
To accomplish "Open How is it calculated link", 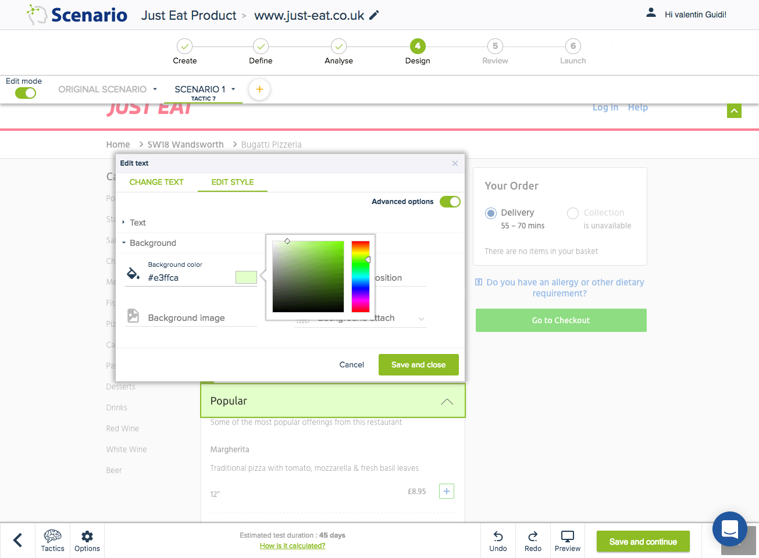I will [x=293, y=546].
